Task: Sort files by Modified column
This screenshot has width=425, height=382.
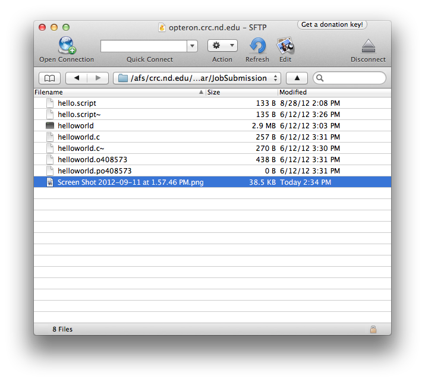Action: pyautogui.click(x=333, y=92)
